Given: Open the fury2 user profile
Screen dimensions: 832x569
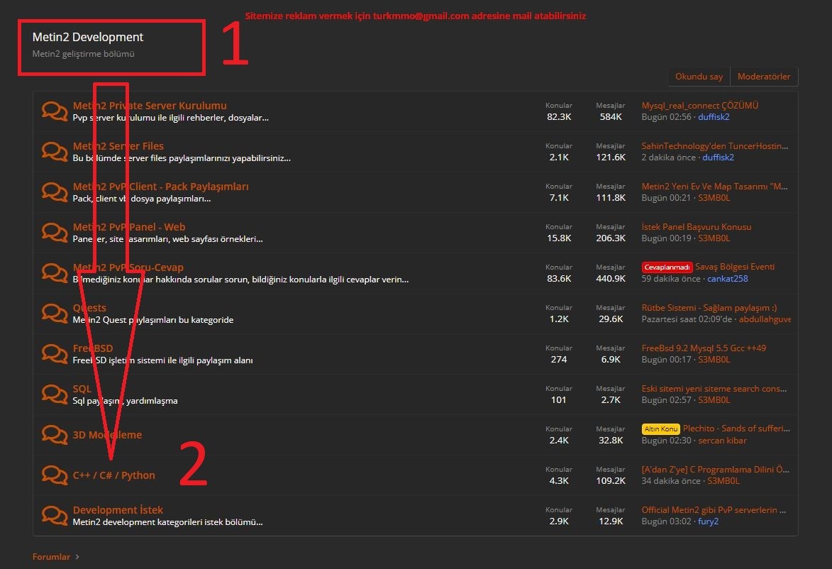Looking at the screenshot, I should click(709, 521).
